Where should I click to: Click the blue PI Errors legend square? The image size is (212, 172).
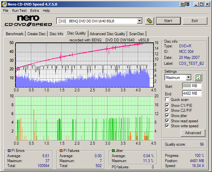(9, 151)
